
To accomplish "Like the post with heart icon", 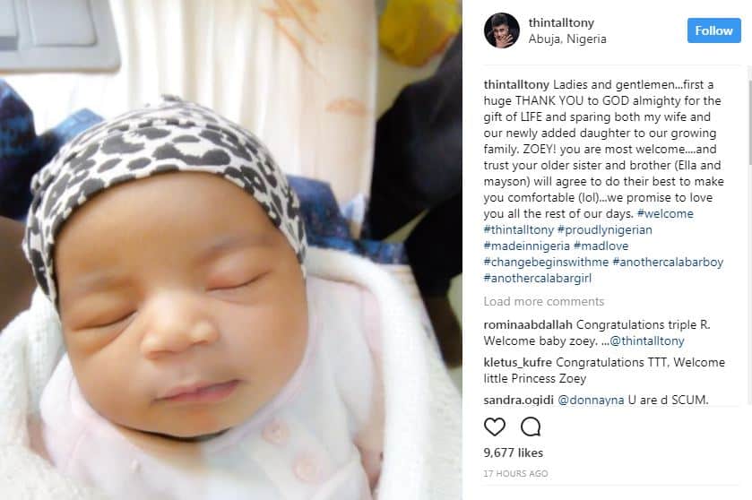I will point(495,427).
